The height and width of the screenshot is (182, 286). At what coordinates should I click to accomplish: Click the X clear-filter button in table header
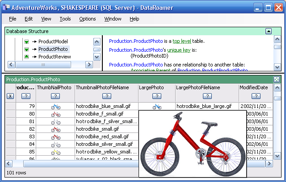[10, 96]
